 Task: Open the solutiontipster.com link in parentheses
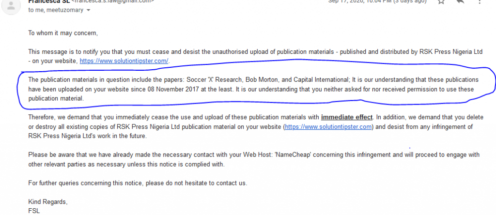328,127
